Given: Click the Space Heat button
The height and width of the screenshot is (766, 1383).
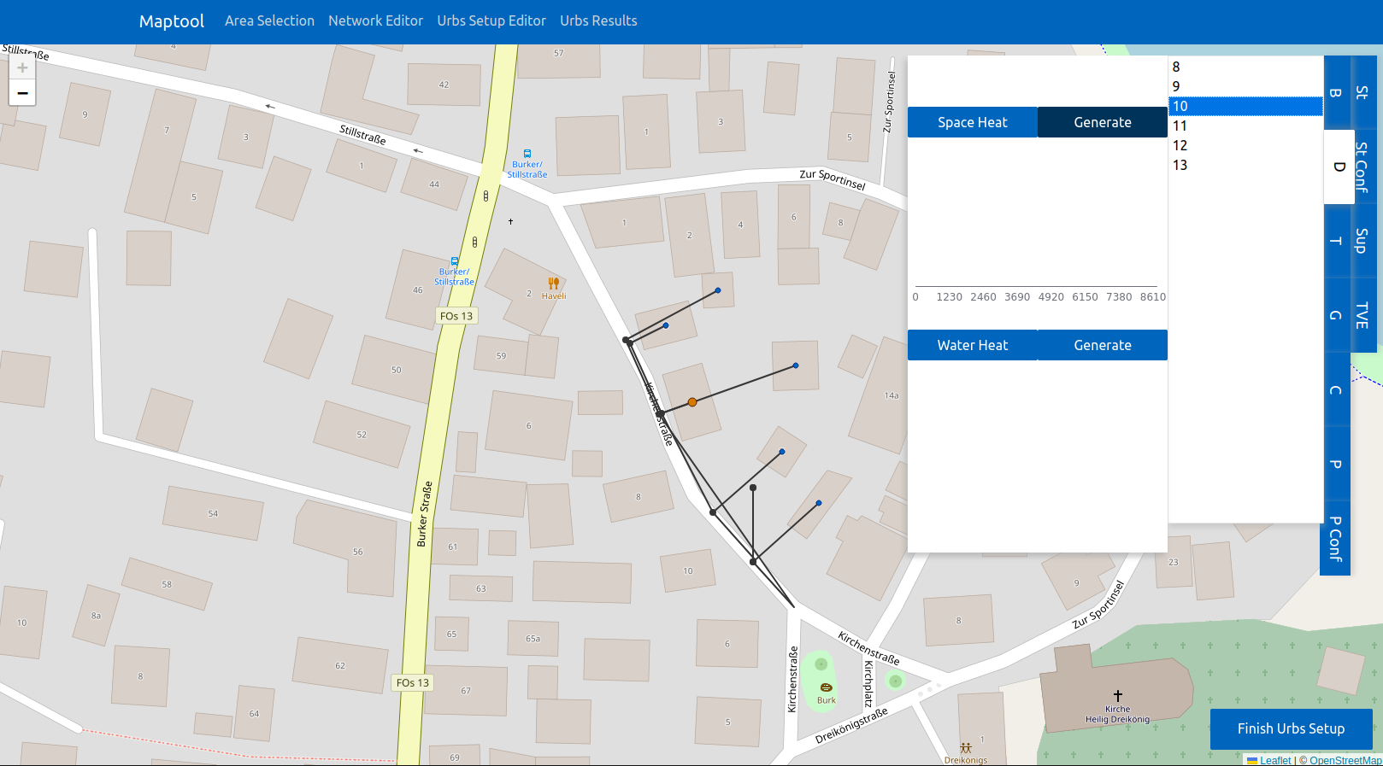Looking at the screenshot, I should (x=973, y=122).
